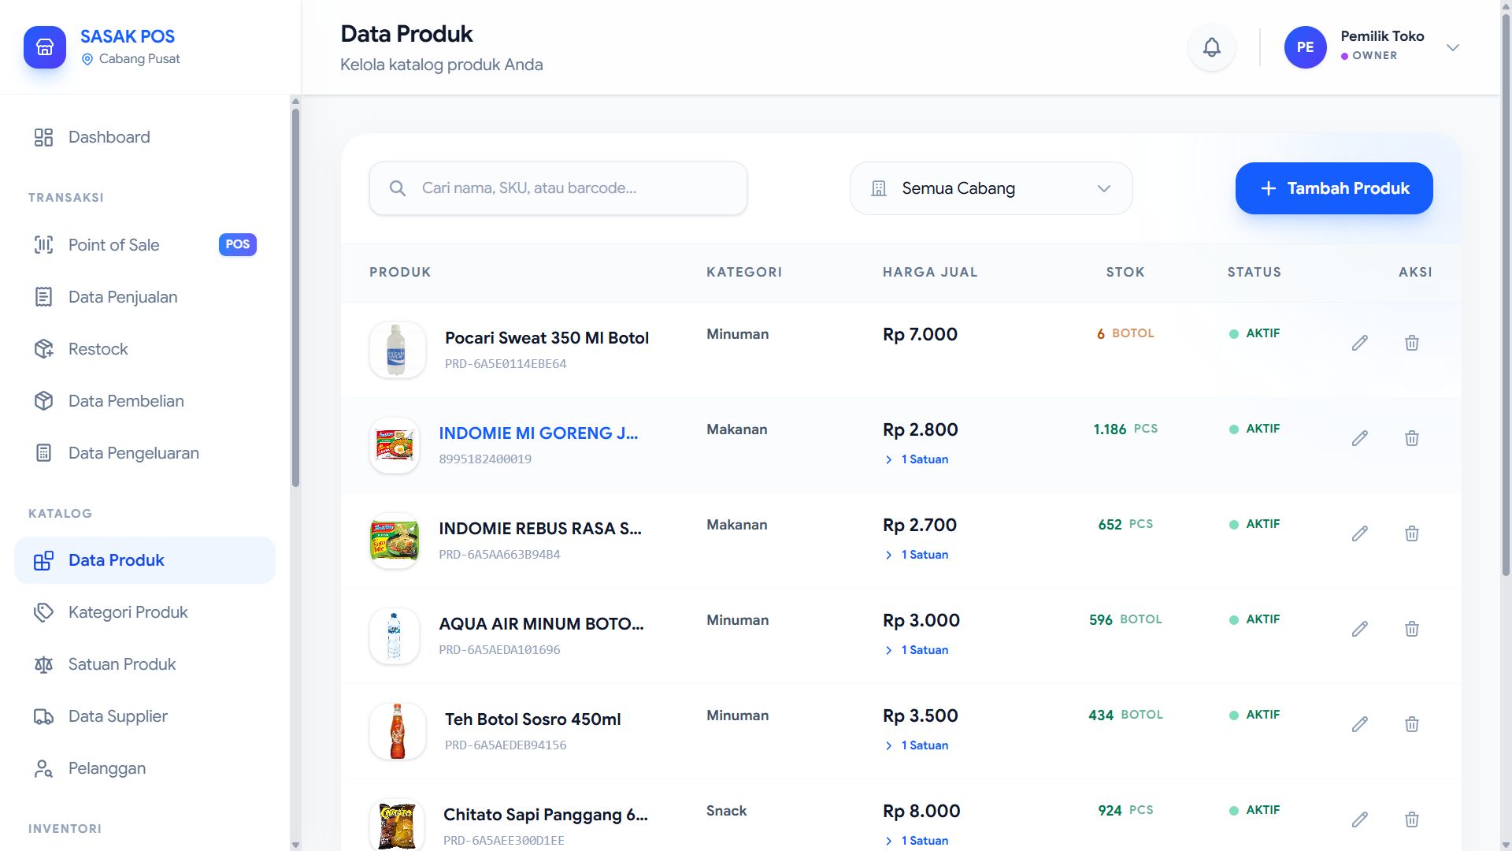Click the Data Penjualan receipt icon
The height and width of the screenshot is (851, 1512).
tap(43, 297)
